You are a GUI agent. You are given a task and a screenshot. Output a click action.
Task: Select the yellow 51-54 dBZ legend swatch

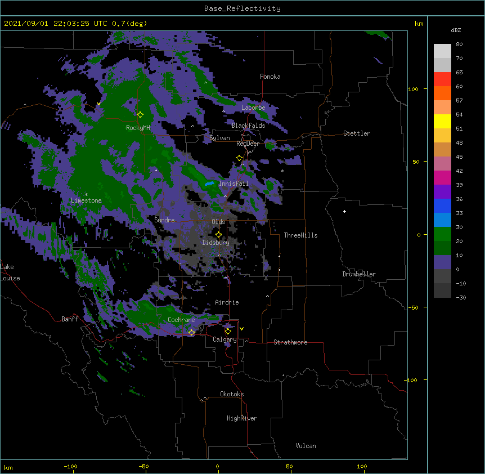tap(442, 121)
